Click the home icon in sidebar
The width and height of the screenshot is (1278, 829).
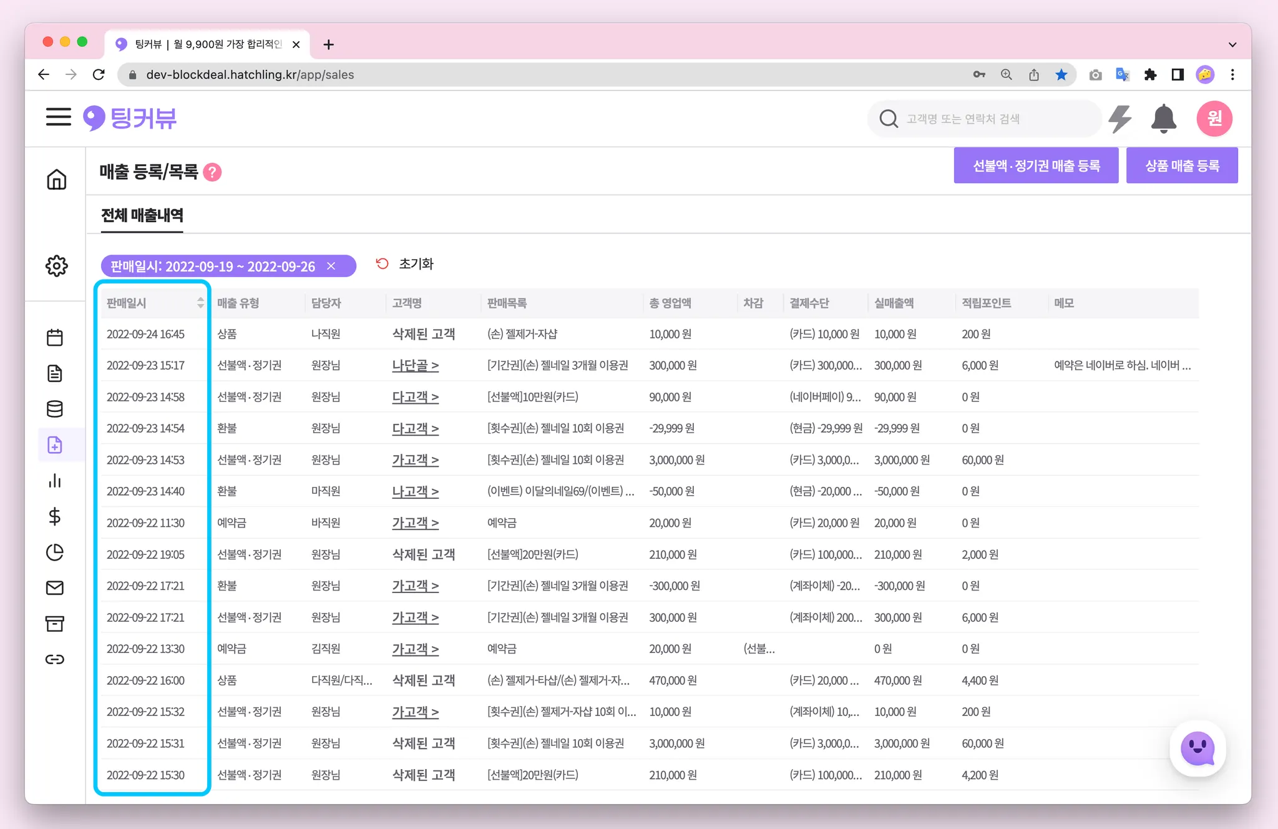click(x=56, y=180)
